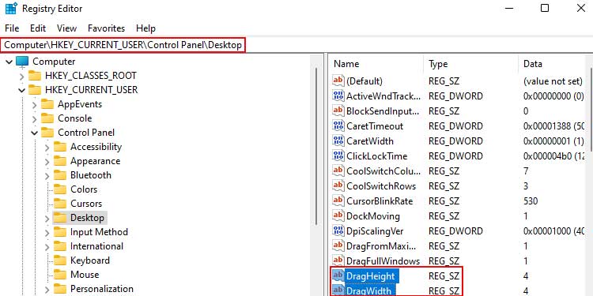This screenshot has width=593, height=296.
Task: Open the Help menu
Action: pos(145,28)
